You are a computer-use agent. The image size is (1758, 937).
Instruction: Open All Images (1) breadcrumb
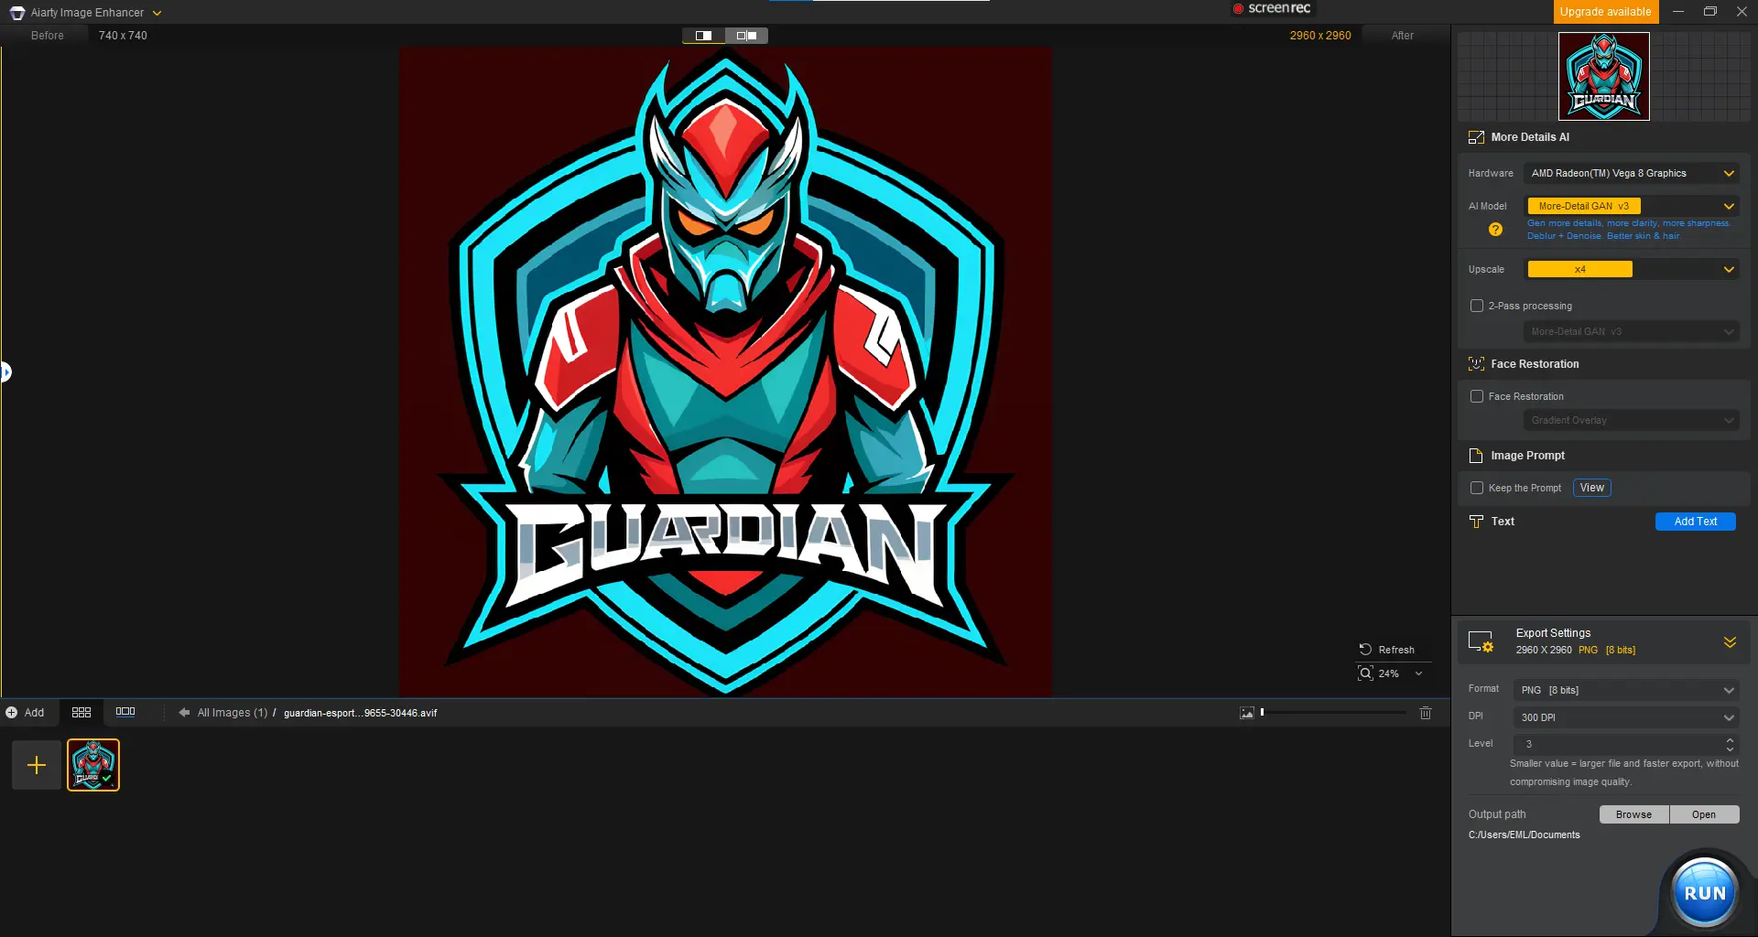click(233, 713)
